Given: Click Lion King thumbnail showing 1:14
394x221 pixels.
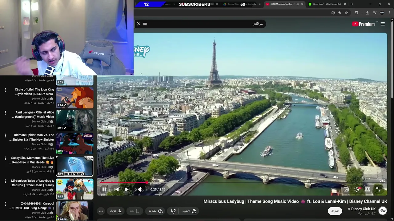Looking at the screenshot, I should click(74, 98).
